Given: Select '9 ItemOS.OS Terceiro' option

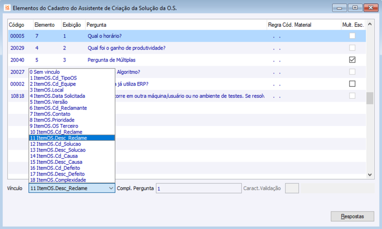Looking at the screenshot, I should (x=72, y=126).
